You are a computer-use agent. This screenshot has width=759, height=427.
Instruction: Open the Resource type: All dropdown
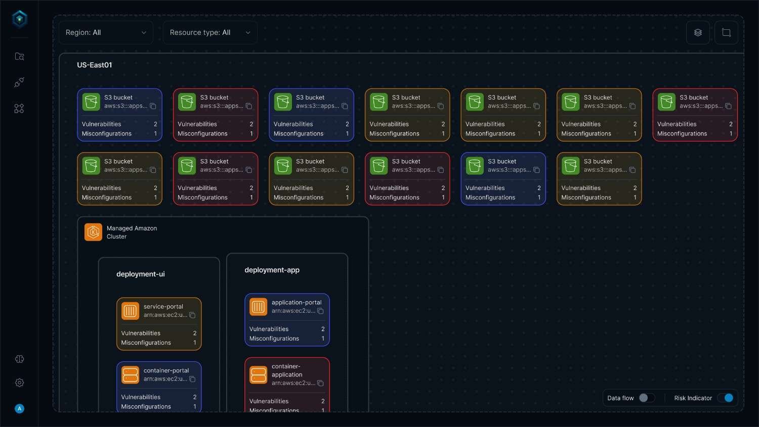pos(210,32)
